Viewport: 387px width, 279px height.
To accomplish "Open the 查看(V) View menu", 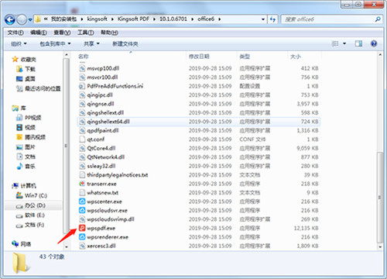I will click(x=62, y=33).
